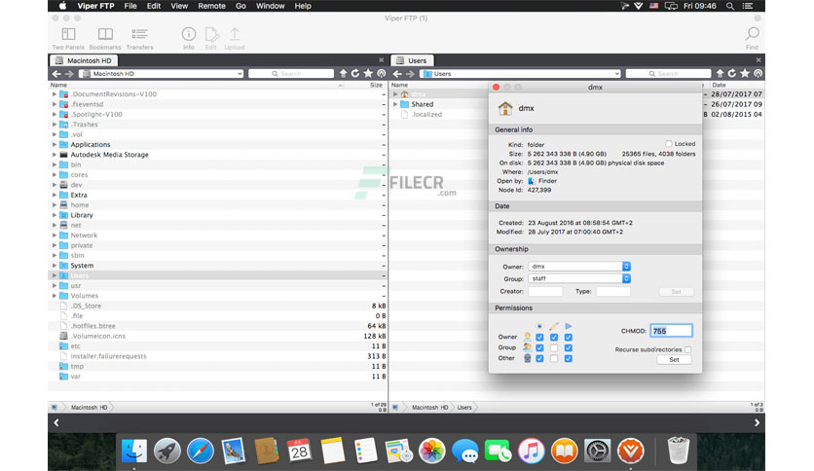Go up one folder in right panel
Viewport: 814px width, 471px height.
pyautogui.click(x=720, y=74)
